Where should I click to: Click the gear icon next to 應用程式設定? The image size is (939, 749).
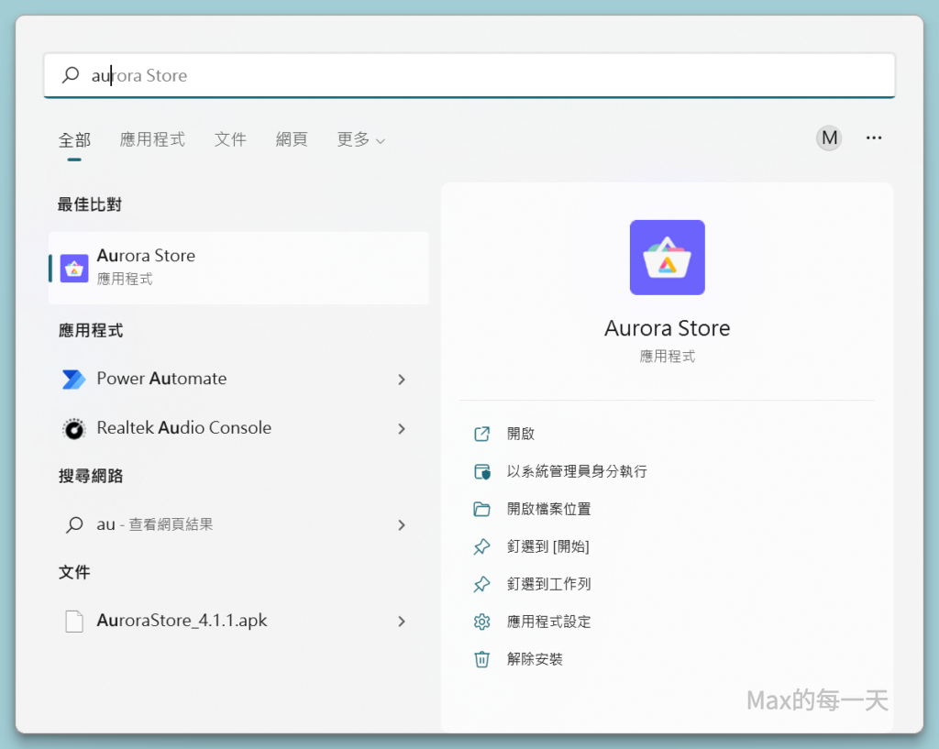482,622
